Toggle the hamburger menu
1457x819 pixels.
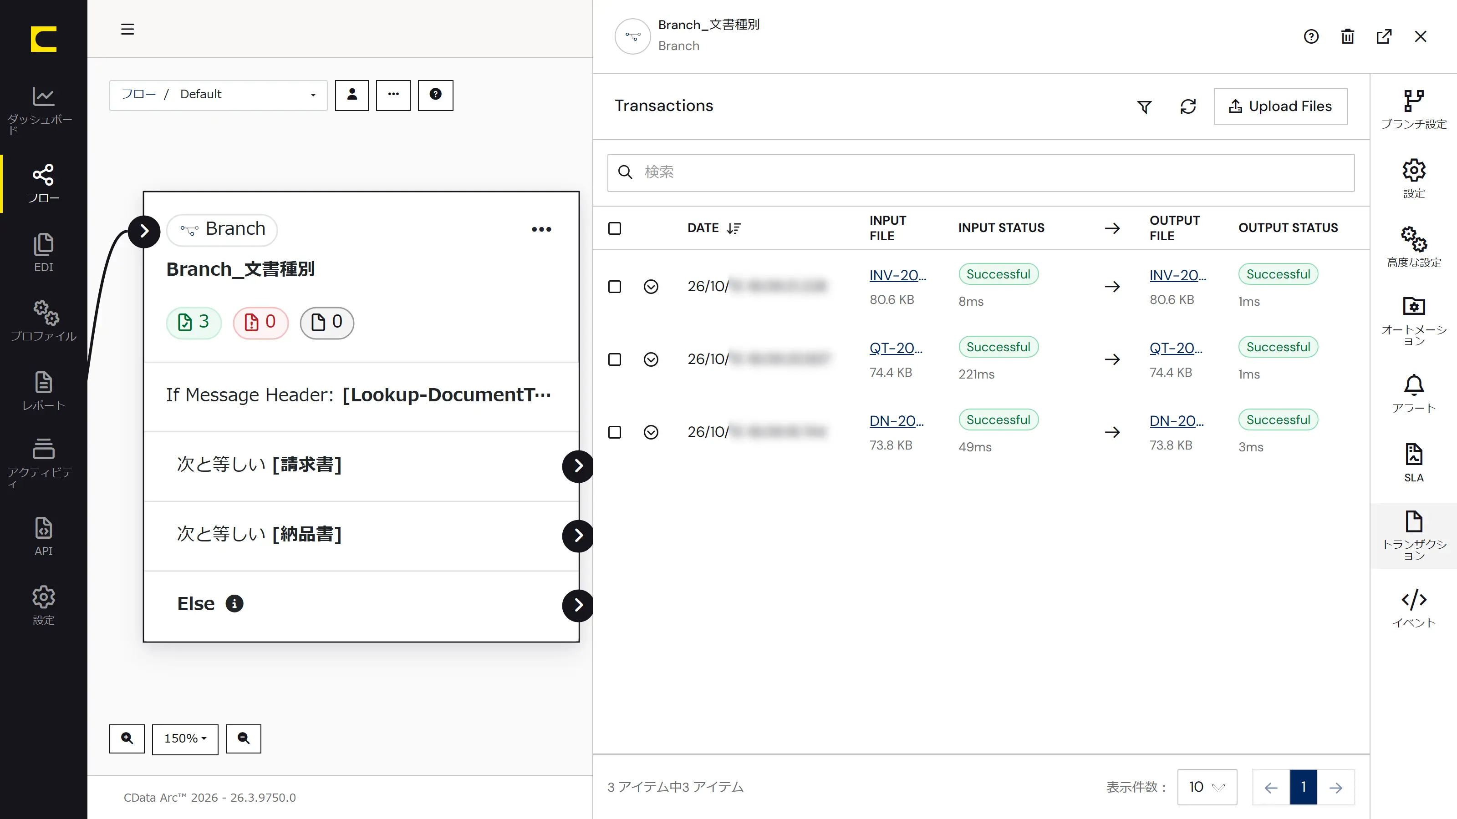tap(127, 29)
